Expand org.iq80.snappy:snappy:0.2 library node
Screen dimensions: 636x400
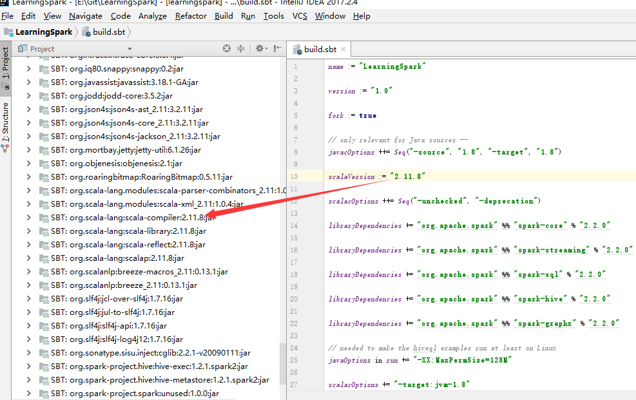(28, 68)
